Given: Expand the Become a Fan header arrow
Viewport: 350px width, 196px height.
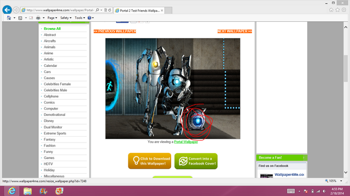Looking at the screenshot, I should 304,157.
